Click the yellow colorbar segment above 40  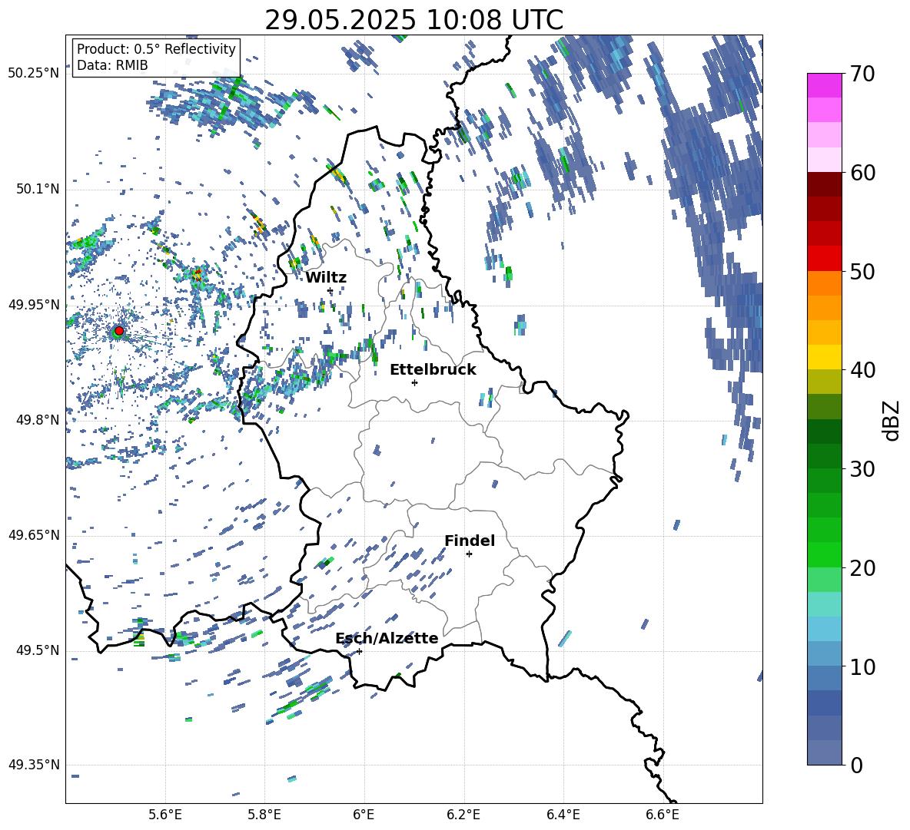tap(824, 358)
